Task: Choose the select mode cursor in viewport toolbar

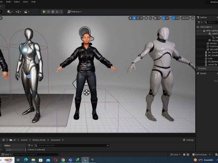Action: [x=130, y=18]
